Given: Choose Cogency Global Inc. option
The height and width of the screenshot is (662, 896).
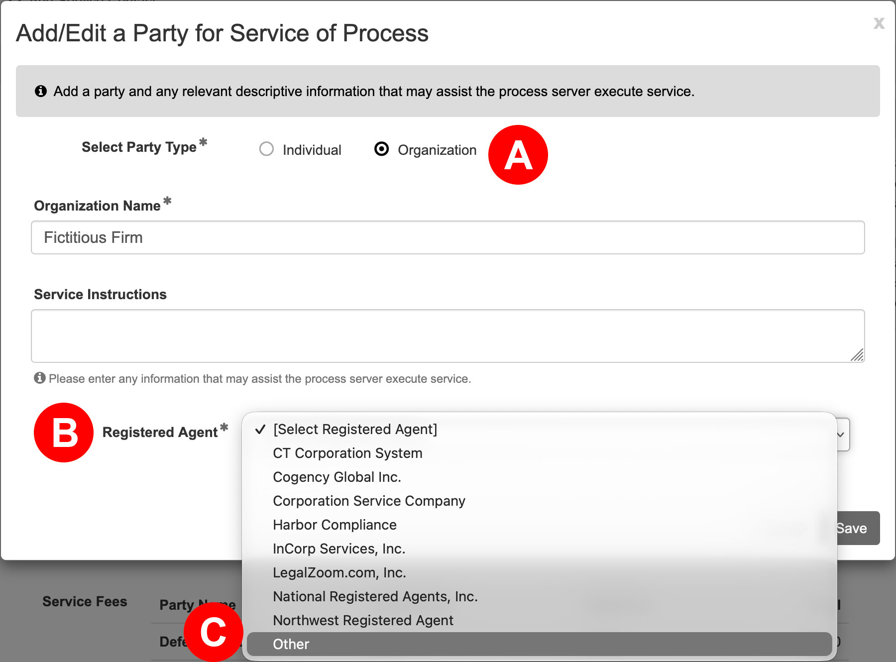Looking at the screenshot, I should (x=540, y=477).
